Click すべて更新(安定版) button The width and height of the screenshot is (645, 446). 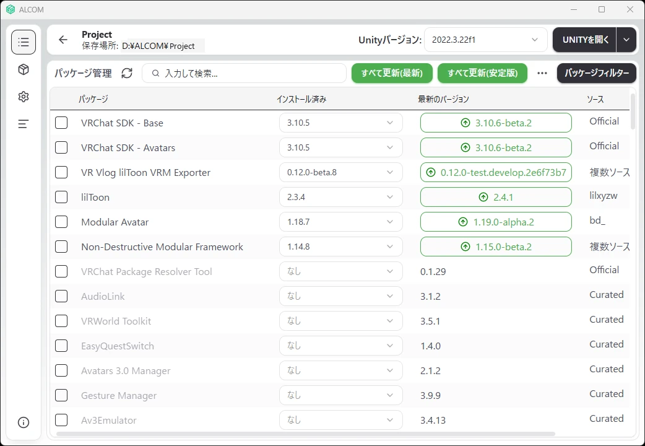coord(482,73)
